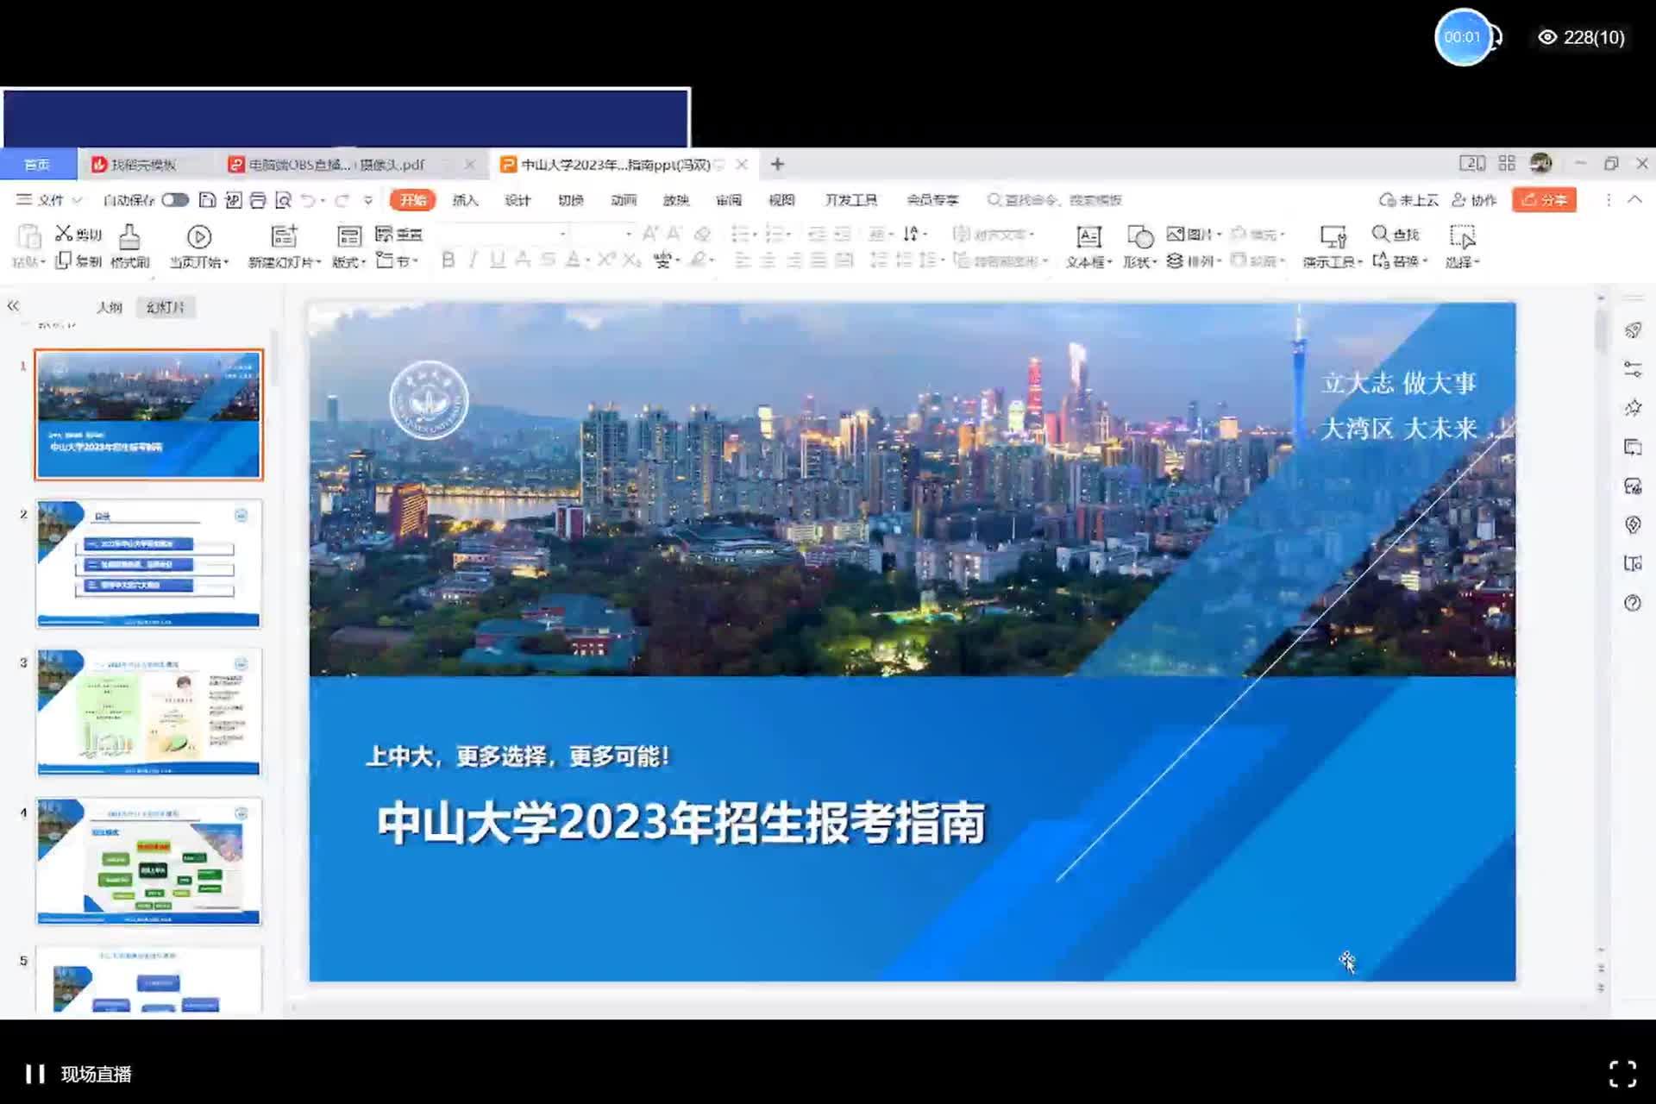Collapse the ribbon with the up chevron
1656x1104 pixels.
click(1634, 199)
